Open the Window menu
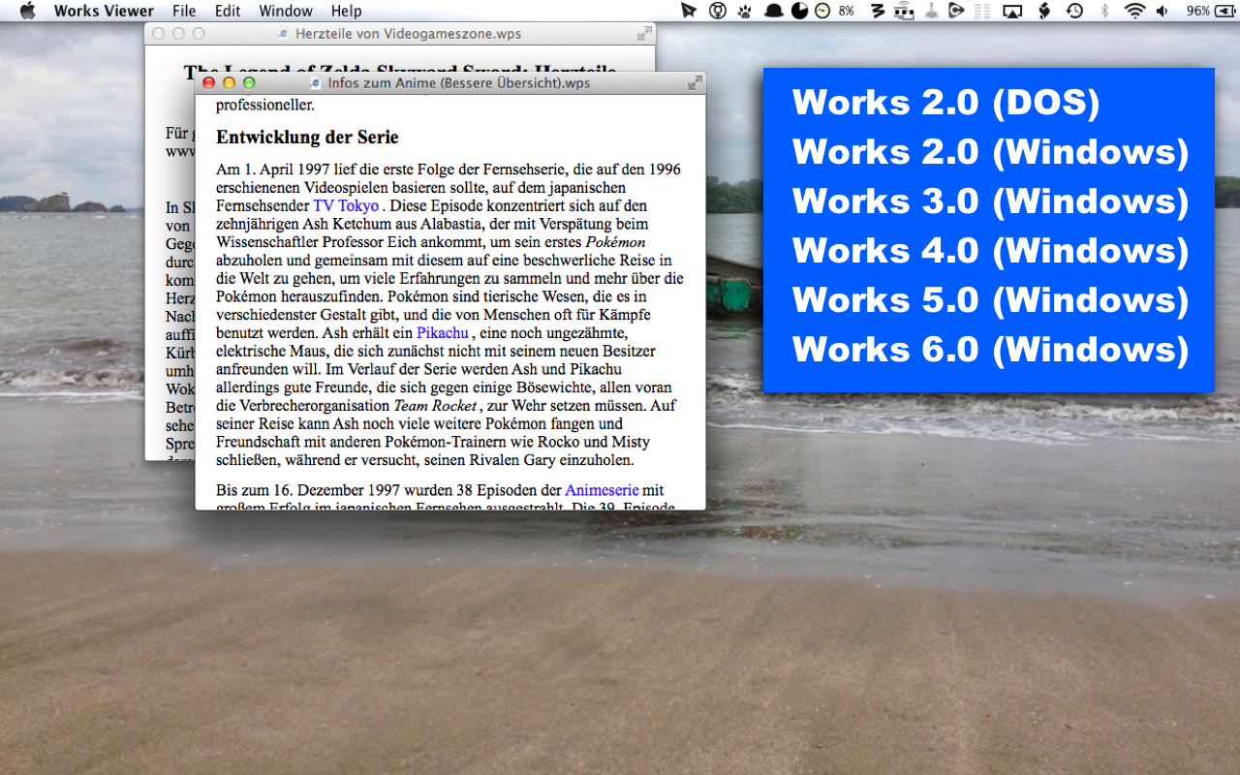The height and width of the screenshot is (775, 1240). point(286,11)
